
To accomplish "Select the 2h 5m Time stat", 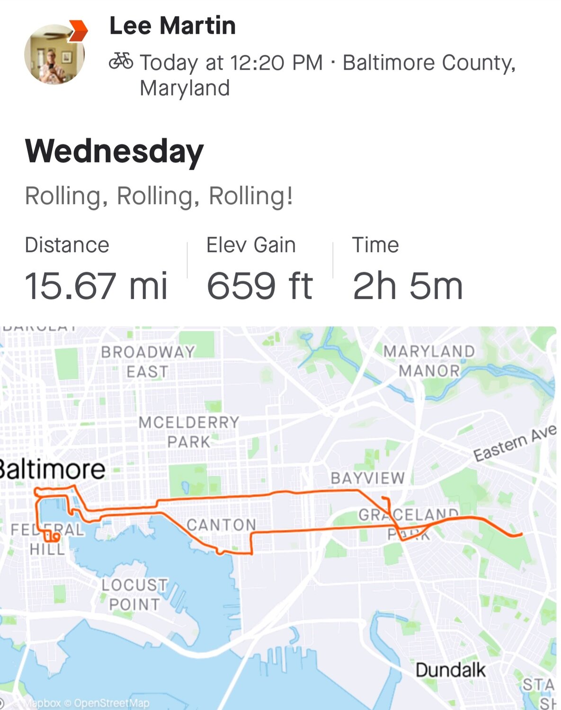I will [408, 285].
